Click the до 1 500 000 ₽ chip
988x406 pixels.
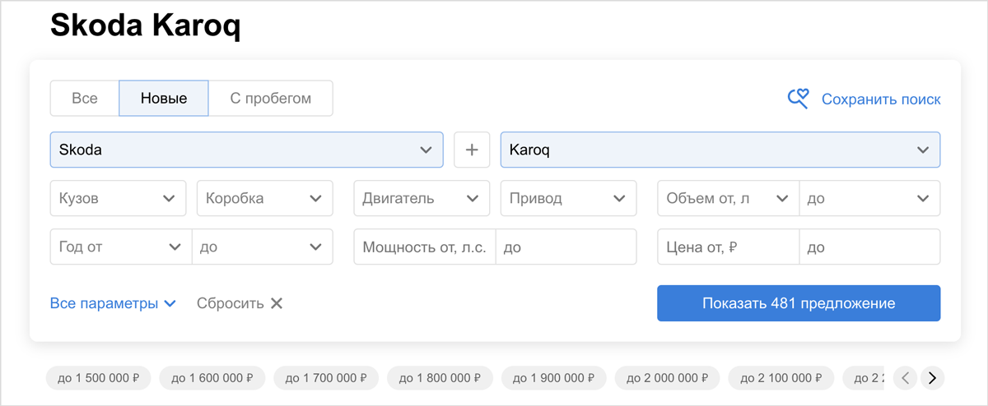[98, 378]
